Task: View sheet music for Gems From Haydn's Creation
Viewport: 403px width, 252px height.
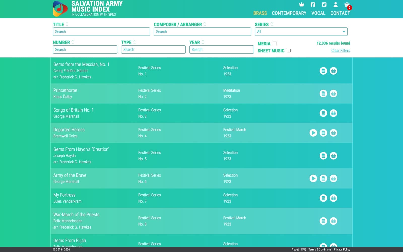Action: point(323,156)
